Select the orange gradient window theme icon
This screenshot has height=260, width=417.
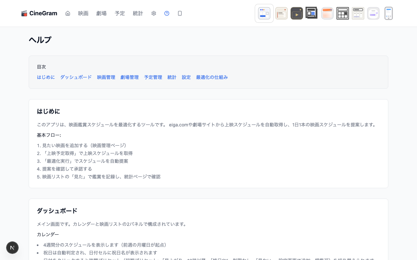[327, 13]
